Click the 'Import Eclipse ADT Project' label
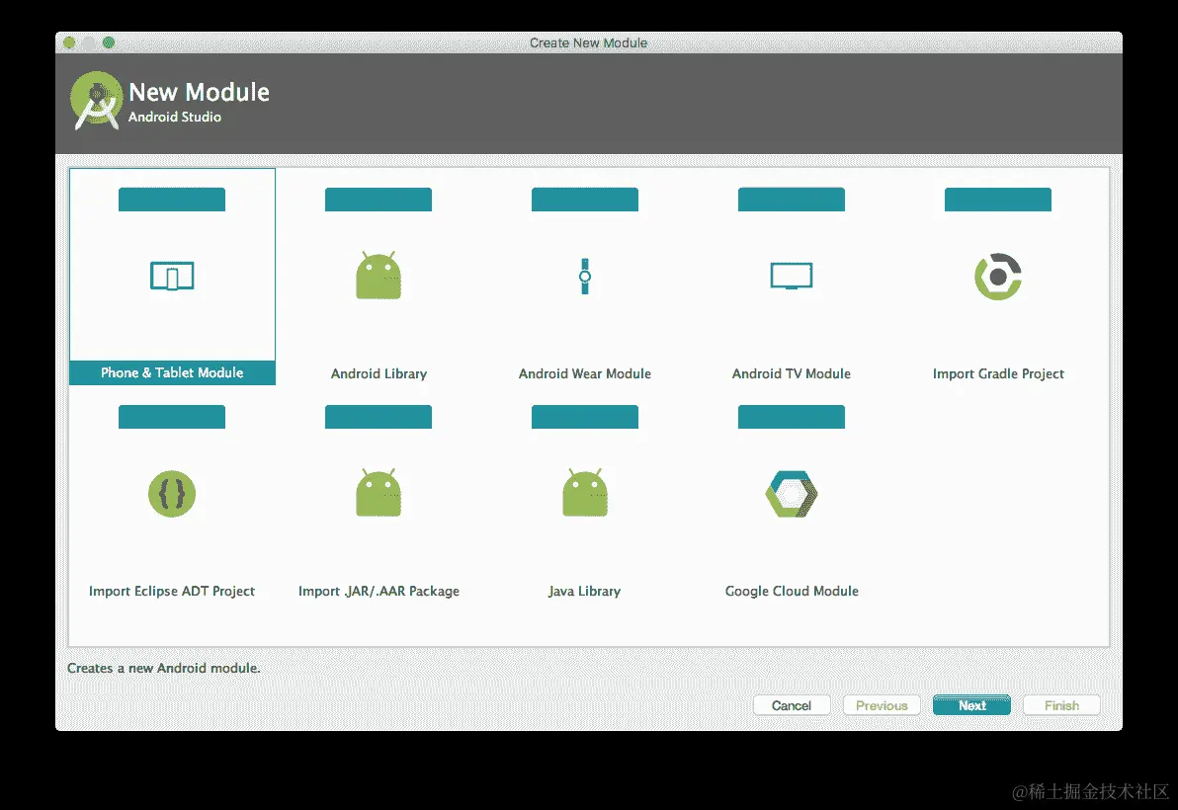Image resolution: width=1178 pixels, height=810 pixels. 172,592
